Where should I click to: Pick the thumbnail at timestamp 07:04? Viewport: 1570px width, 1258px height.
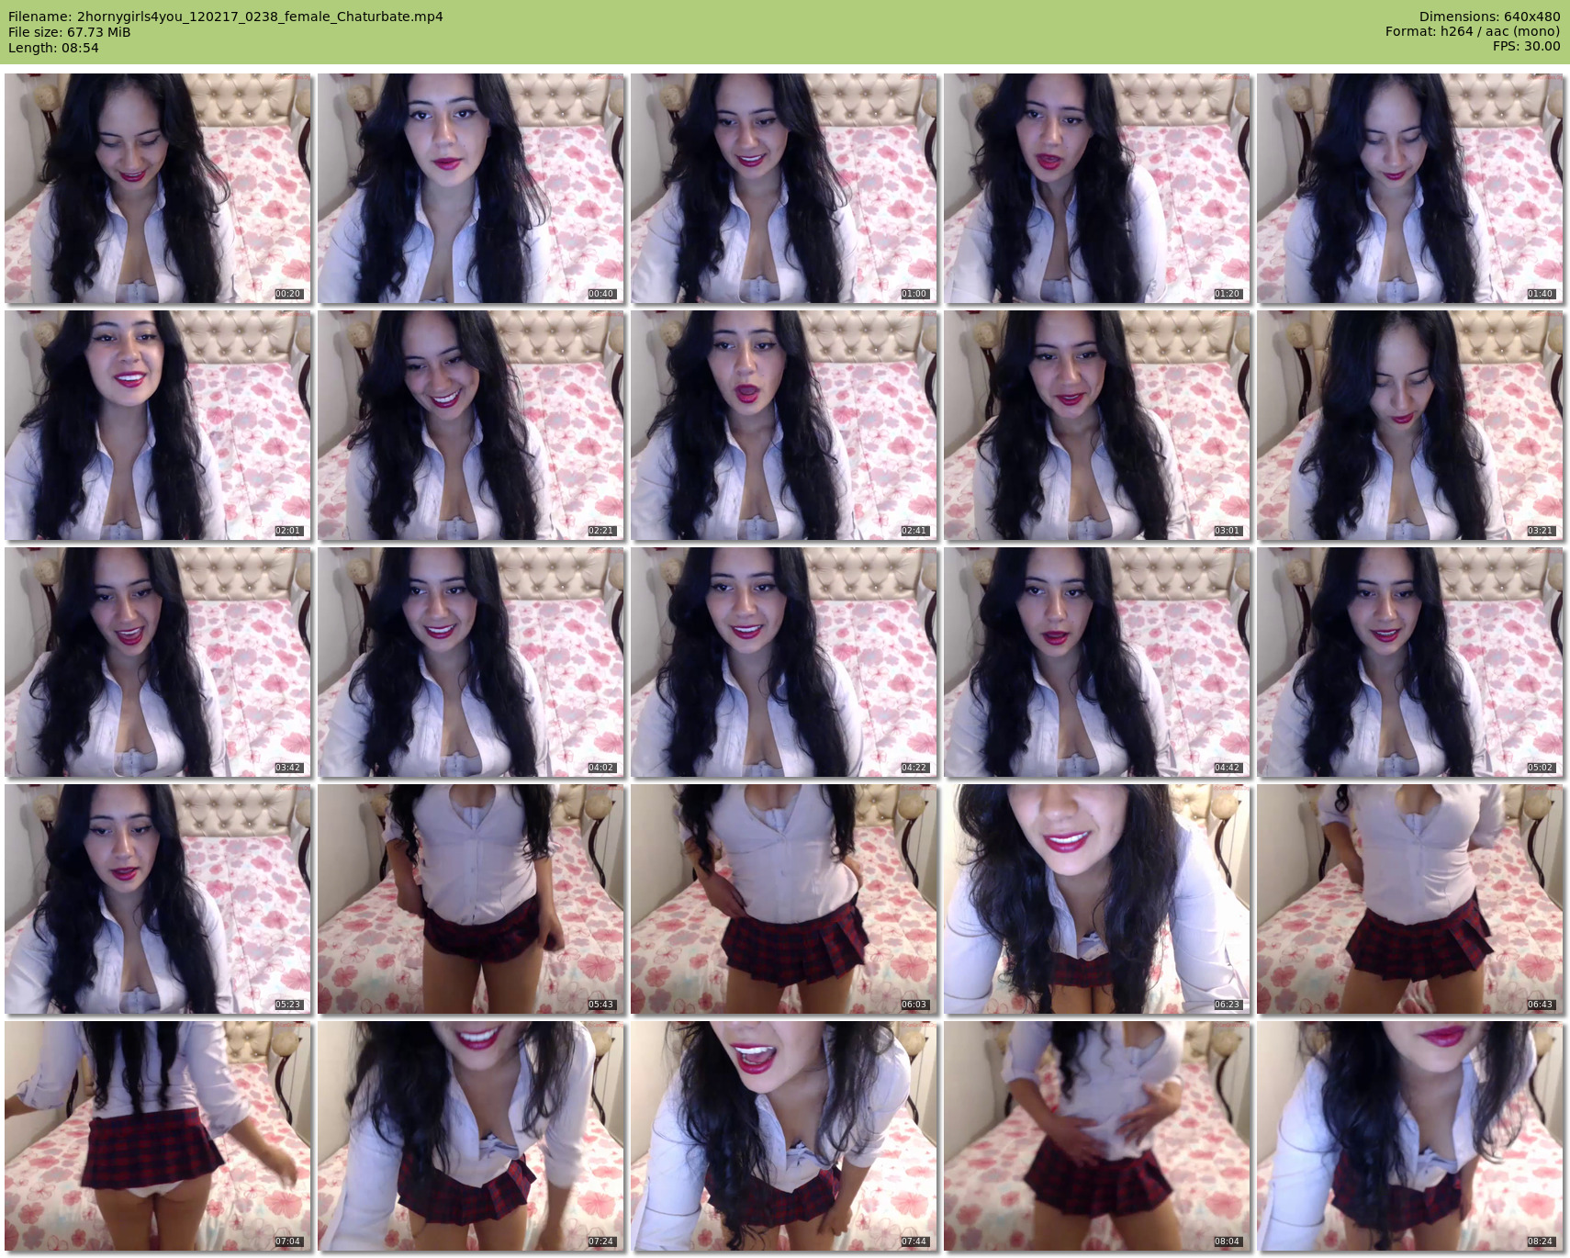click(158, 1136)
